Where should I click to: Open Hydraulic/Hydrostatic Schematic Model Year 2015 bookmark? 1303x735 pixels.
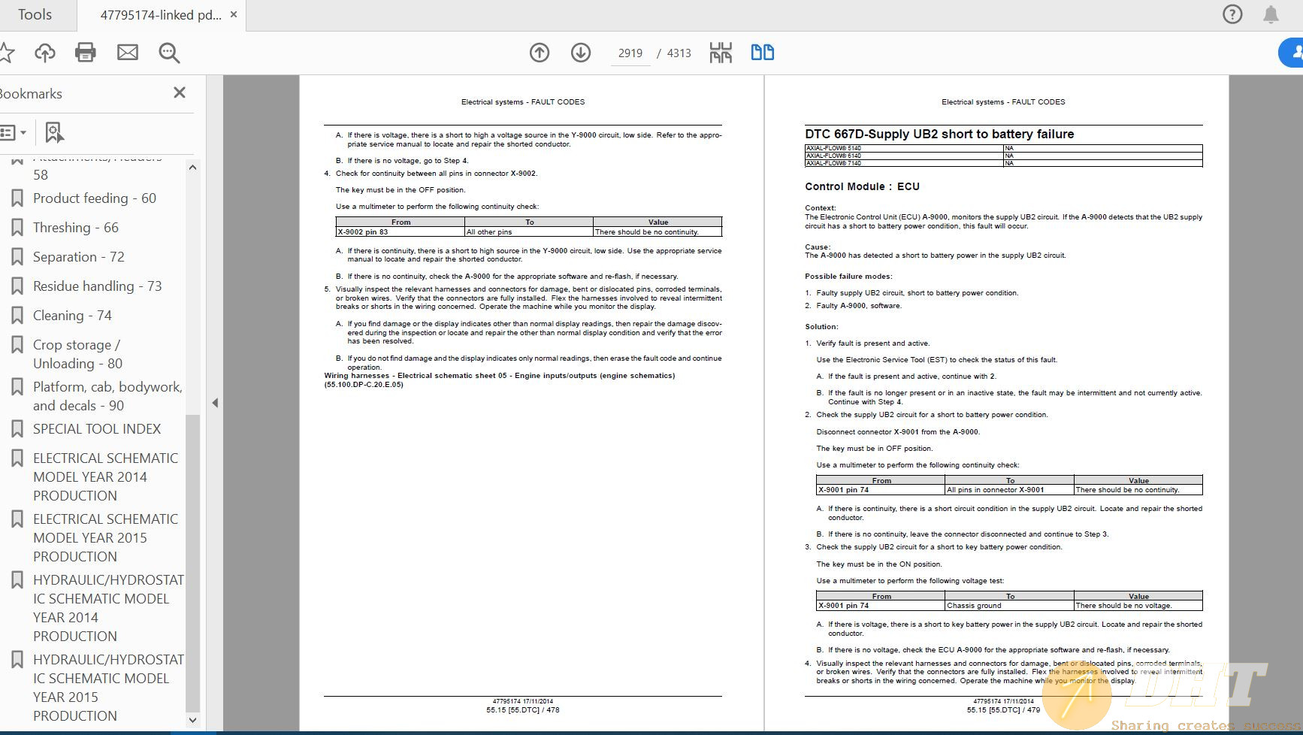(x=108, y=688)
